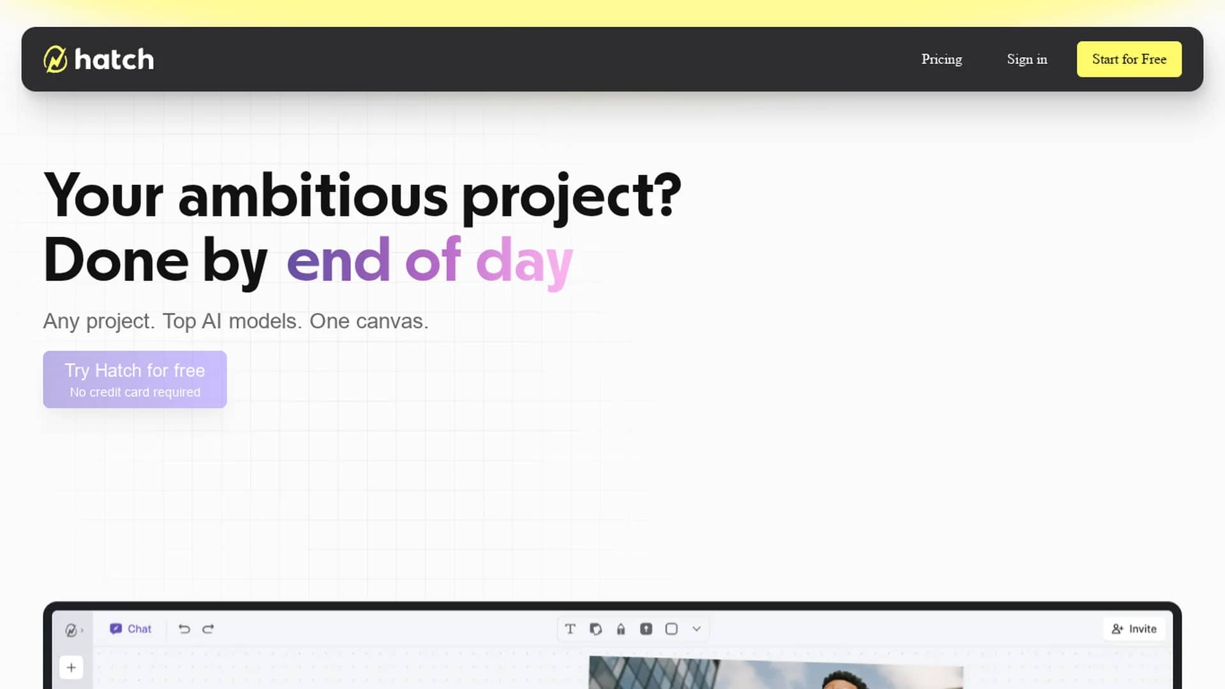
Task: Open the Pricing page
Action: click(941, 59)
